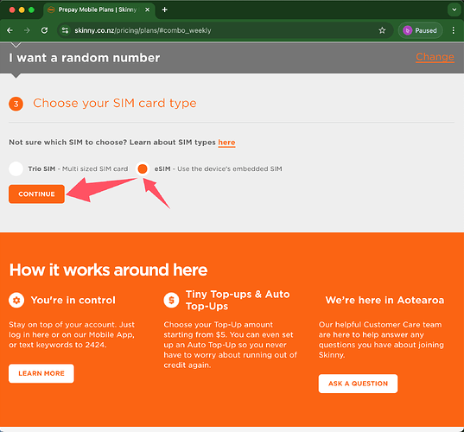Open the Chrome three-dot menu

click(454, 30)
